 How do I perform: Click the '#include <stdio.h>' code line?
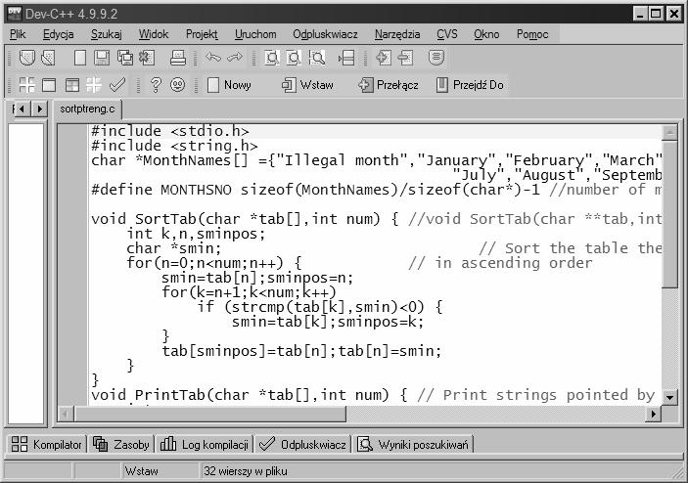click(170, 131)
